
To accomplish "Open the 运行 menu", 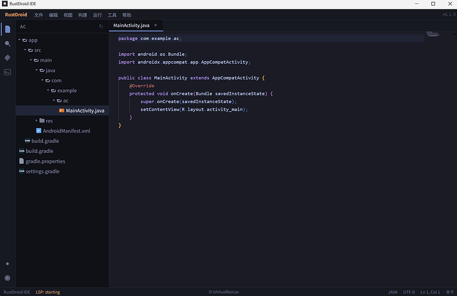I will [97, 15].
